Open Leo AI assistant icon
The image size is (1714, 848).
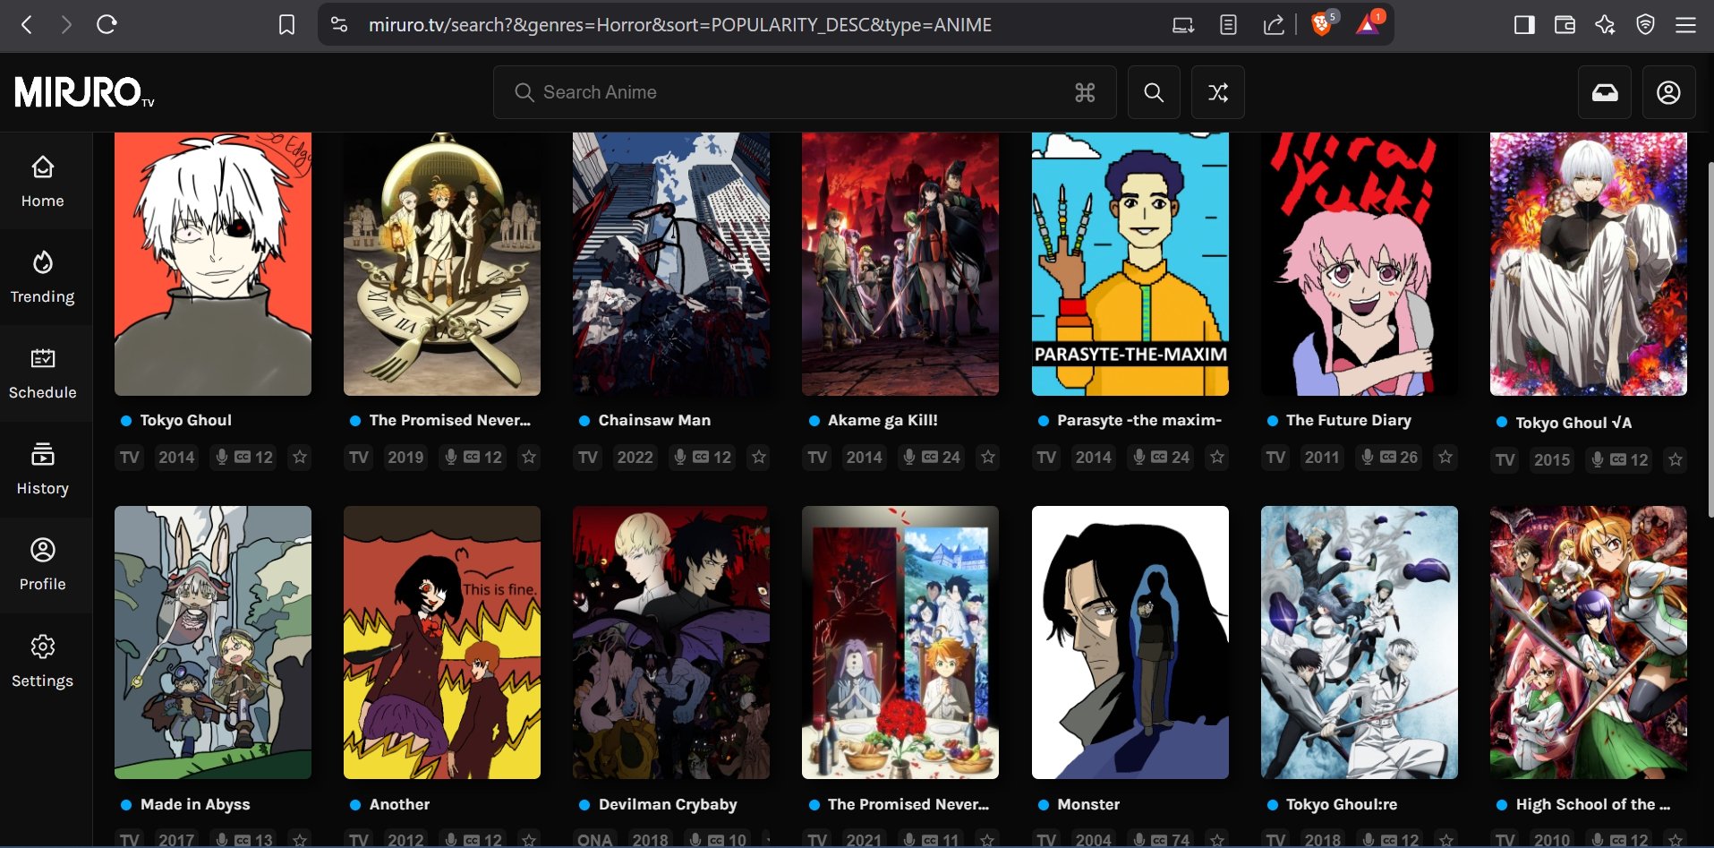click(1605, 25)
